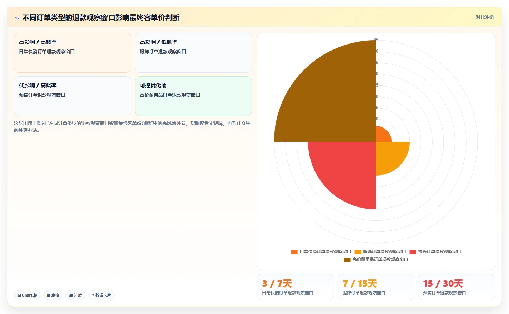Select the 低影响 / 高概率 matrix card
The width and height of the screenshot is (509, 314).
tap(72, 96)
